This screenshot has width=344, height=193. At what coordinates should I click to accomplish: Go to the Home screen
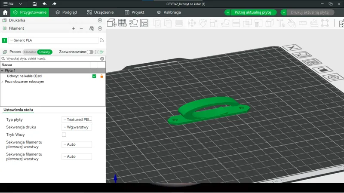click(x=5, y=12)
